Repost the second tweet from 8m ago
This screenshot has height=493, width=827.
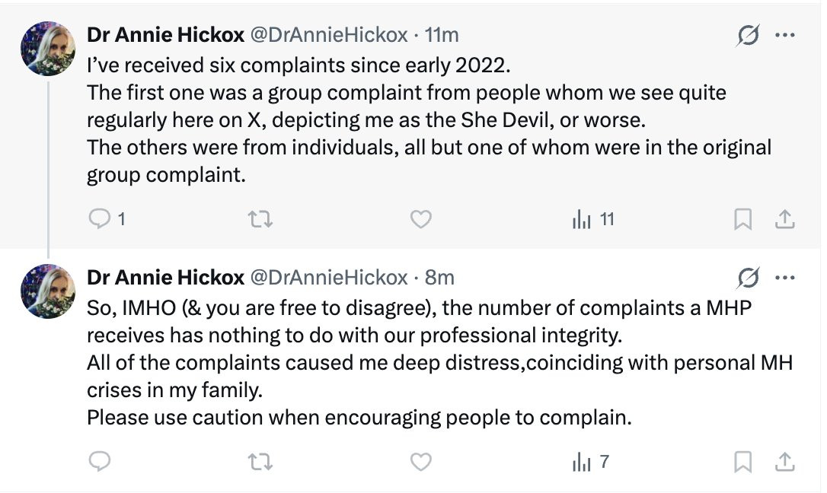pyautogui.click(x=260, y=462)
